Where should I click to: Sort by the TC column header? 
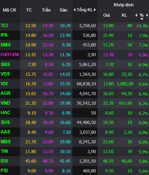point(29,10)
